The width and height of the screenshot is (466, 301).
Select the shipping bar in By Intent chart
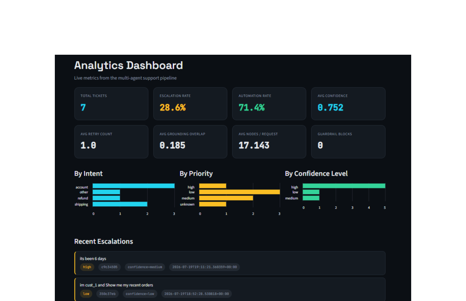click(x=120, y=204)
